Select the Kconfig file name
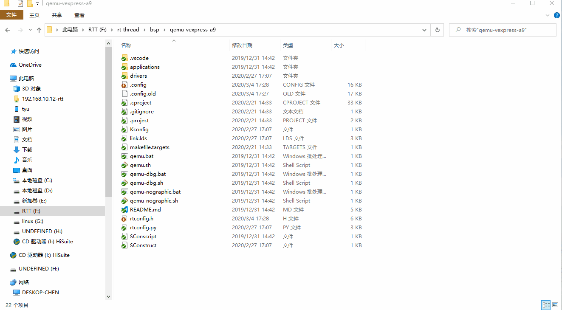The image size is (562, 310). [139, 130]
